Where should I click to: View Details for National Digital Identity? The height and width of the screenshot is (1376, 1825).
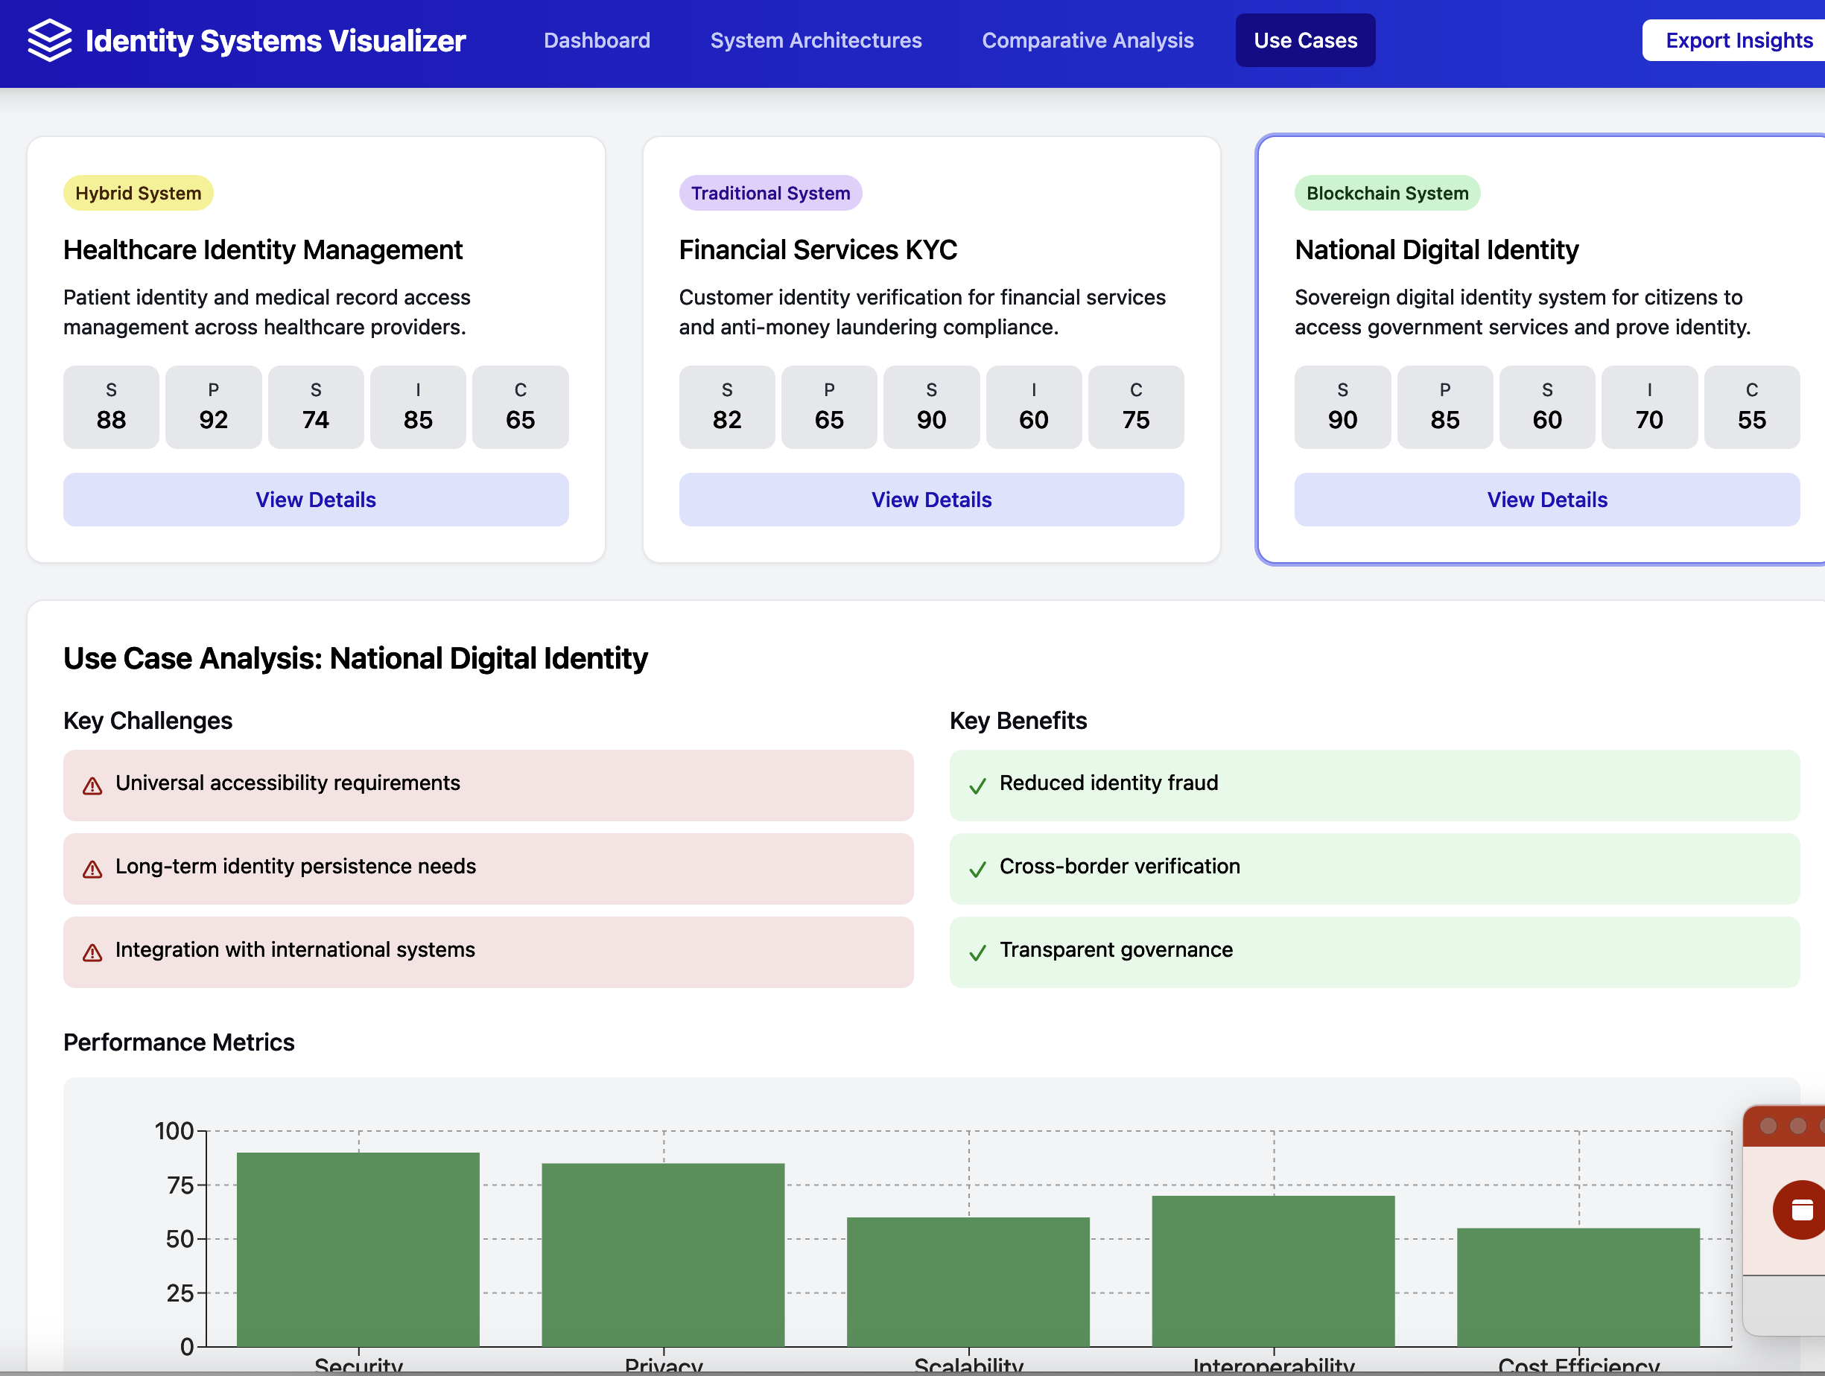(1546, 500)
